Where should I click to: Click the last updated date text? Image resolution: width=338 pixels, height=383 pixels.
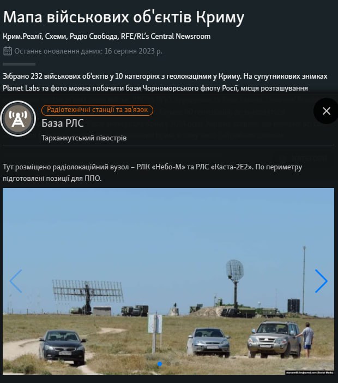[88, 51]
